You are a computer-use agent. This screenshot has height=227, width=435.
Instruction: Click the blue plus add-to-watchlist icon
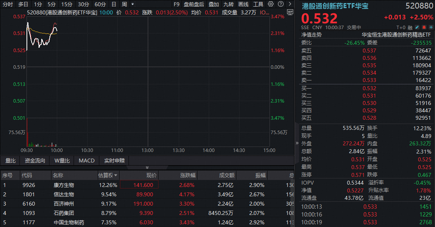point(430,27)
